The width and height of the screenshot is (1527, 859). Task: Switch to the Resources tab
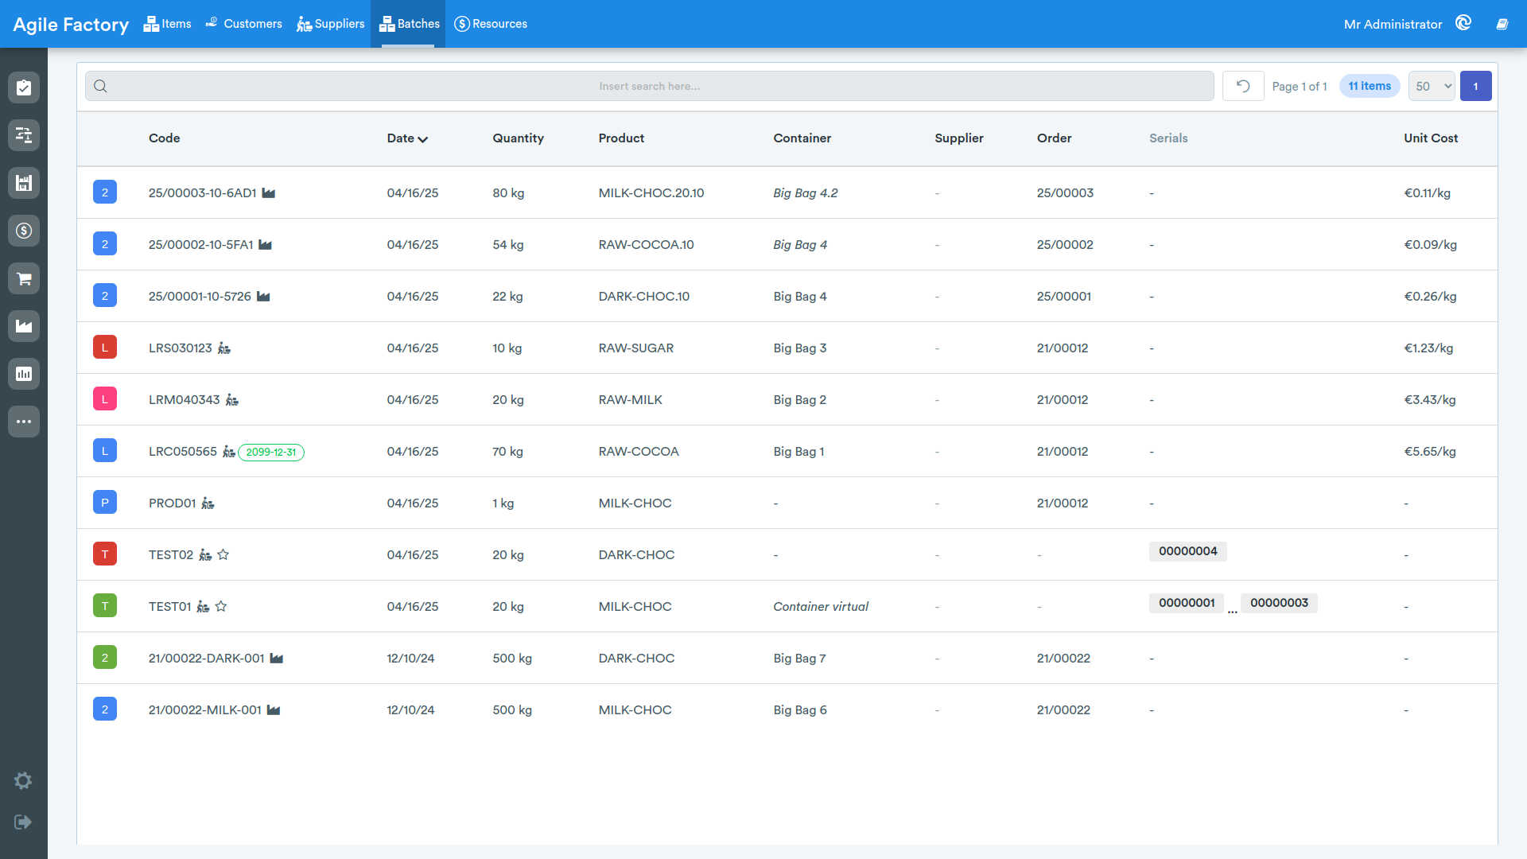click(x=491, y=24)
